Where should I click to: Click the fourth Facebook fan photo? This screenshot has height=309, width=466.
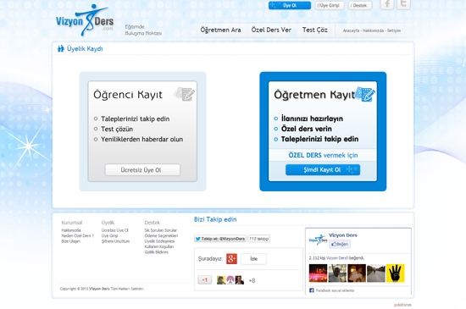click(376, 273)
